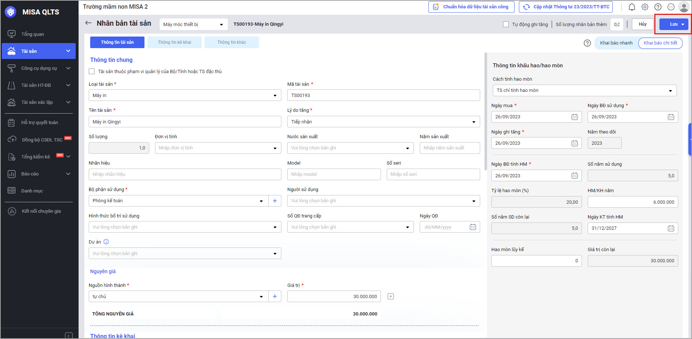Image resolution: width=692 pixels, height=339 pixels.
Task: Enable Tự động ghi tăng checkbox
Action: pos(506,24)
